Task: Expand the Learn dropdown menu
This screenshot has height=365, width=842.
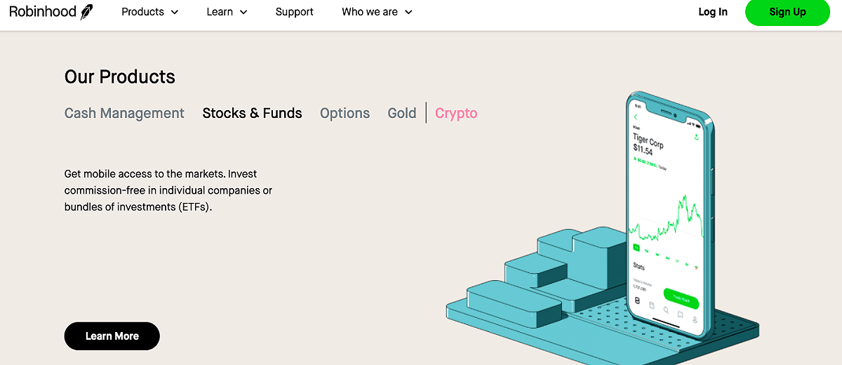Action: (x=227, y=12)
